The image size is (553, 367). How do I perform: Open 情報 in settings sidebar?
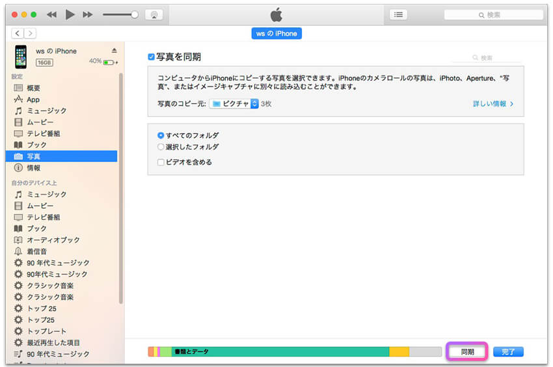(61, 168)
